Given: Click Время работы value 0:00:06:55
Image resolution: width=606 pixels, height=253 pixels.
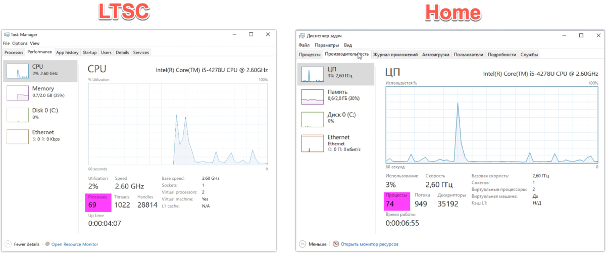Looking at the screenshot, I should coord(402,223).
